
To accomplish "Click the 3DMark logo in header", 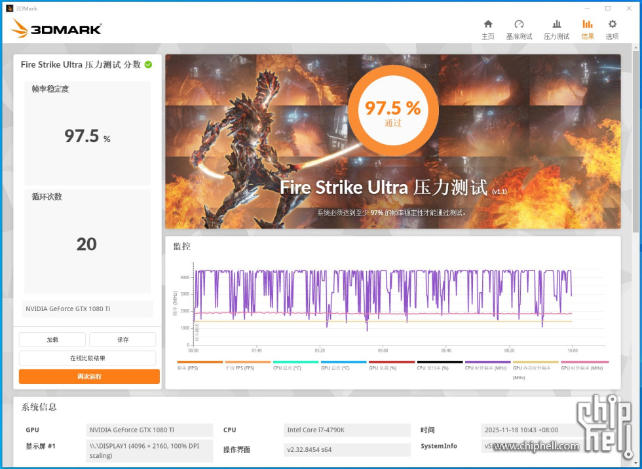I will click(56, 29).
